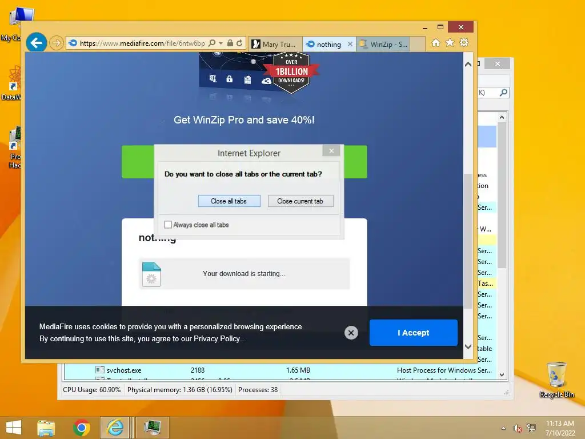585x439 pixels.
Task: Open the Recycle Bin desktop icon
Action: click(556, 380)
